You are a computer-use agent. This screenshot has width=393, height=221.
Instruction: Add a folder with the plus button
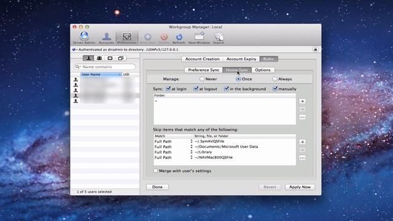(x=302, y=101)
